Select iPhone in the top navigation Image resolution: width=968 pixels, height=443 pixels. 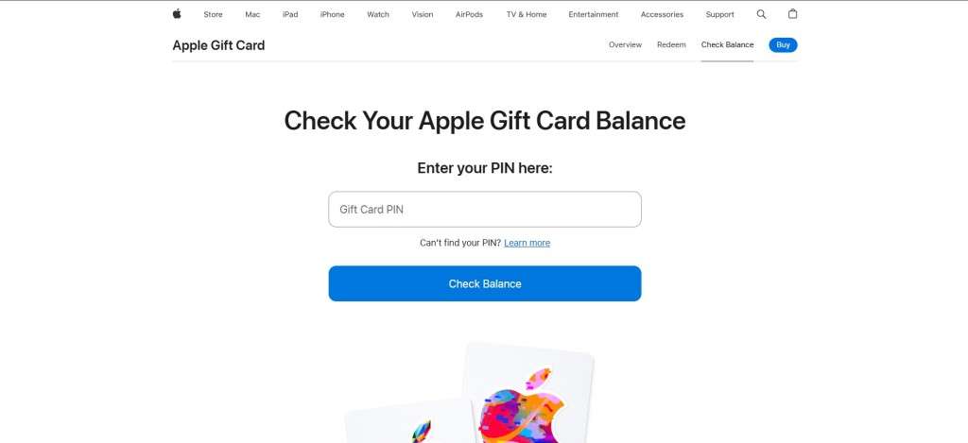click(332, 14)
